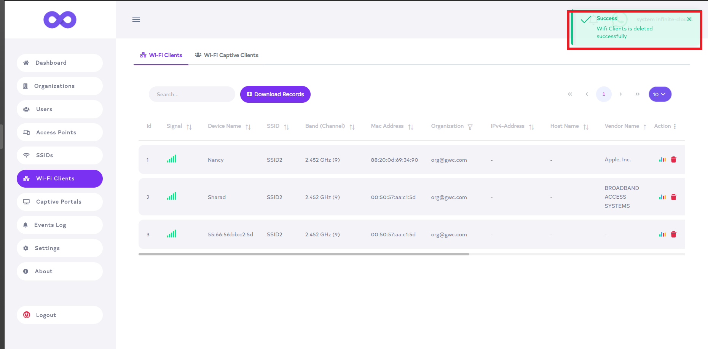Sort table by Signal column
This screenshot has width=708, height=349.
189,127
